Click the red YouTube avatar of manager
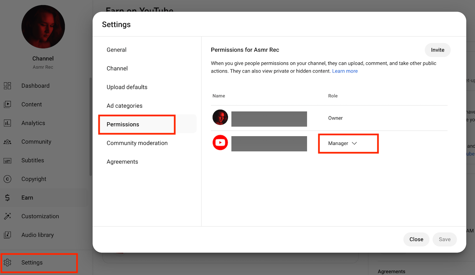 (220, 143)
